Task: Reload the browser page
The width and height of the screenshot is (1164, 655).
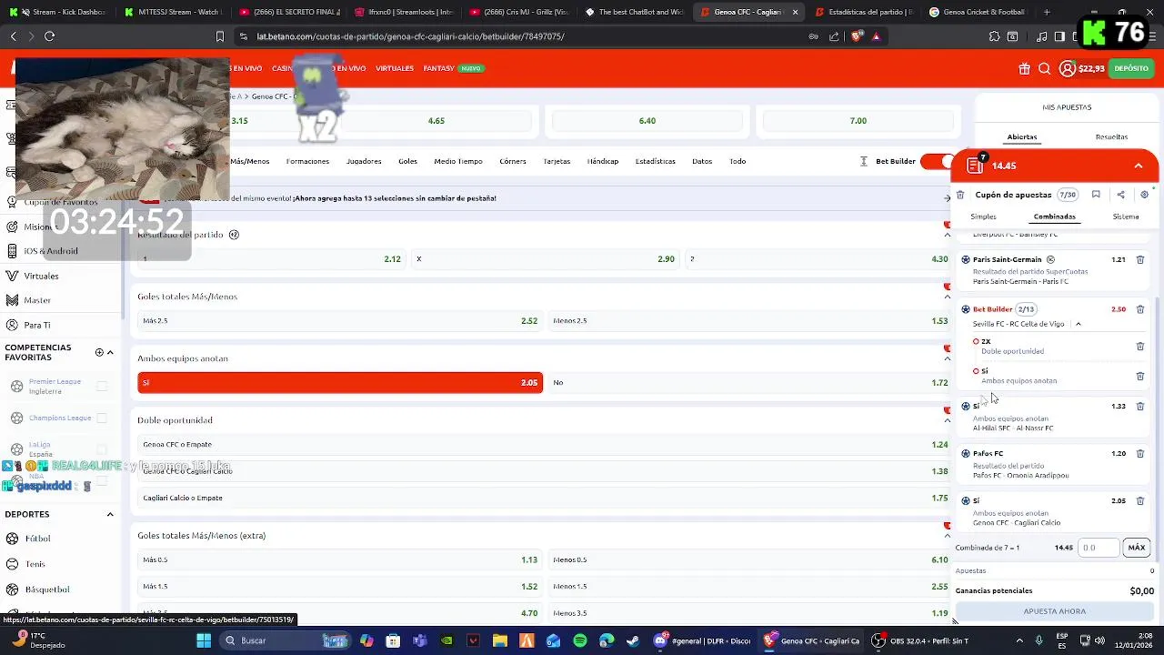Action: (49, 36)
